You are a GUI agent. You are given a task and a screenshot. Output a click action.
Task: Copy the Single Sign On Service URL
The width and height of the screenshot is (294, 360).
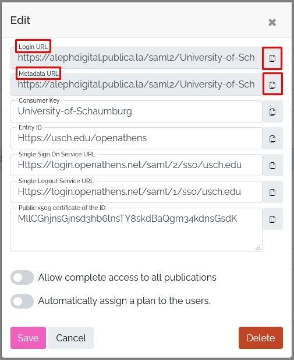(272, 165)
